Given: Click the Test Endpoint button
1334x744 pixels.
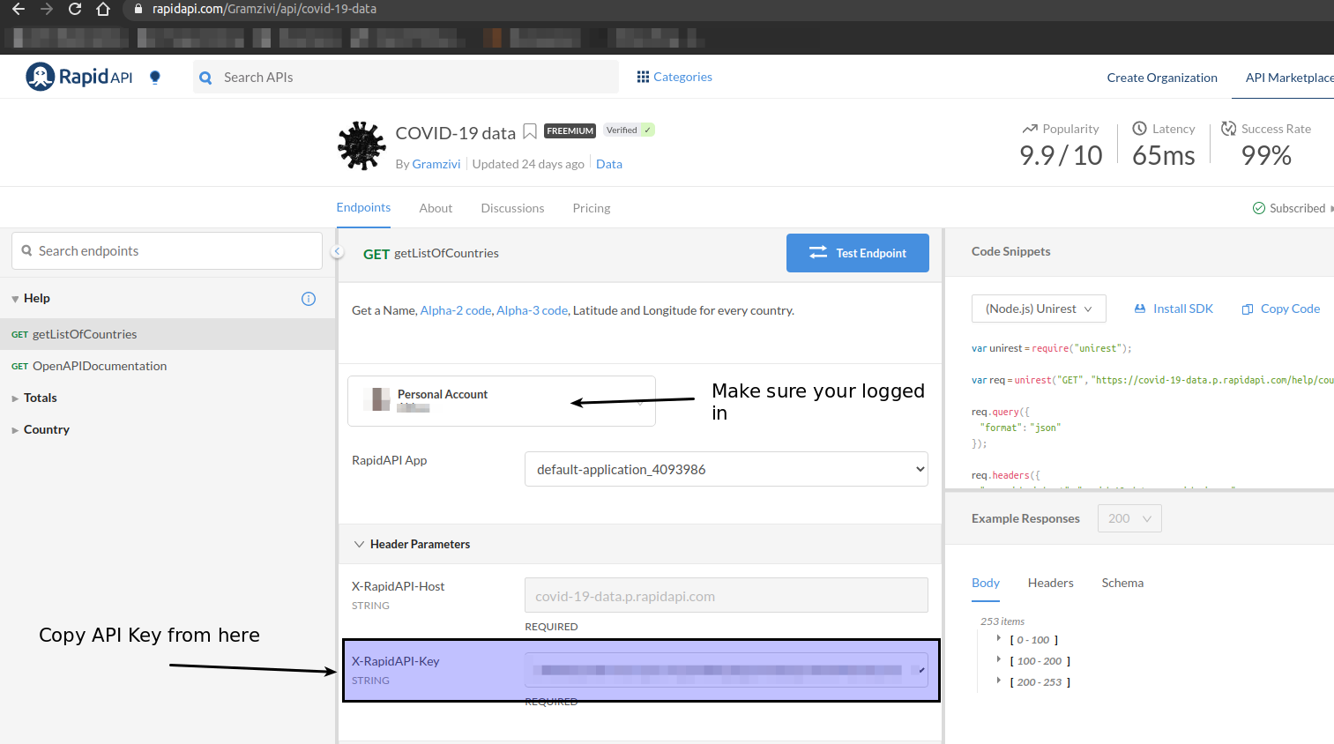Looking at the screenshot, I should [x=858, y=253].
